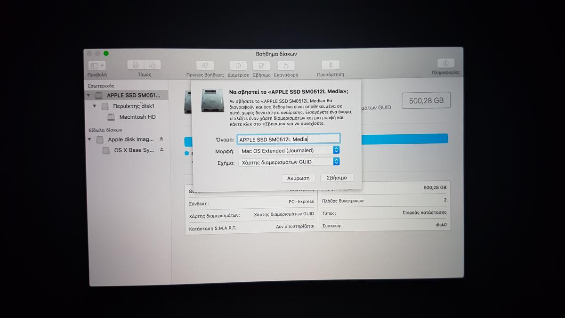Click the green zoom window button

106,53
